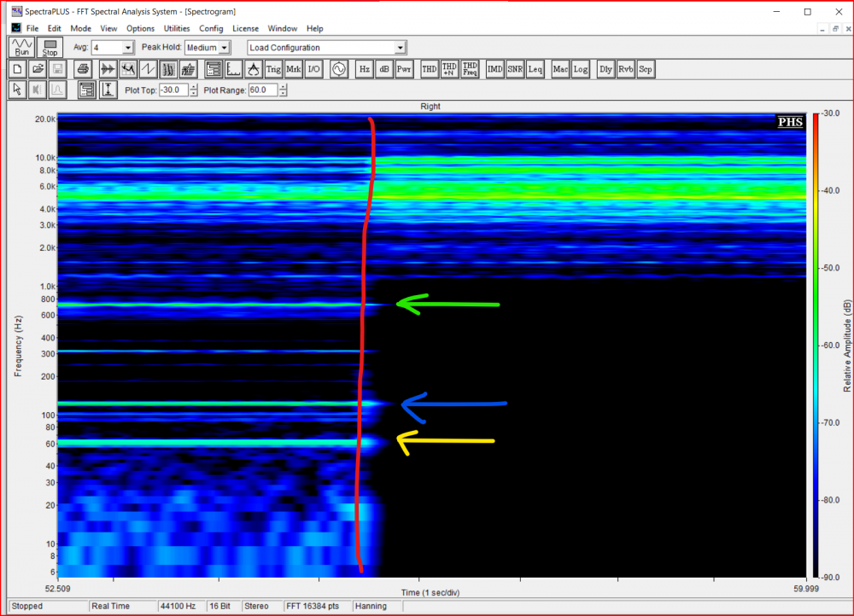This screenshot has height=616, width=854.
Task: Click the Stop button
Action: [x=50, y=47]
